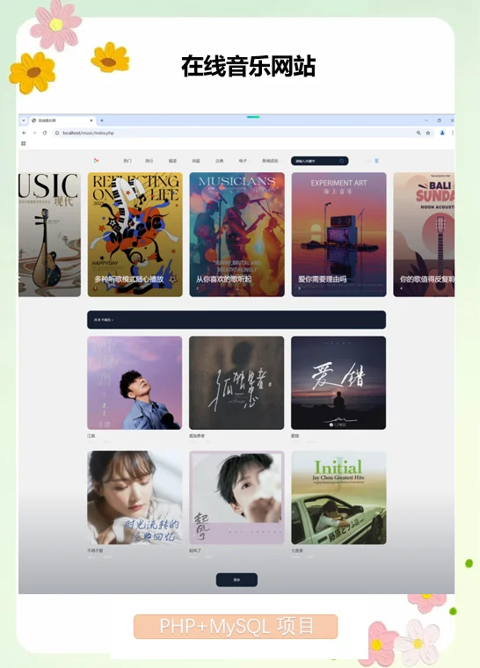The image size is (480, 668).
Task: Click the site logo play icon
Action: [96, 161]
